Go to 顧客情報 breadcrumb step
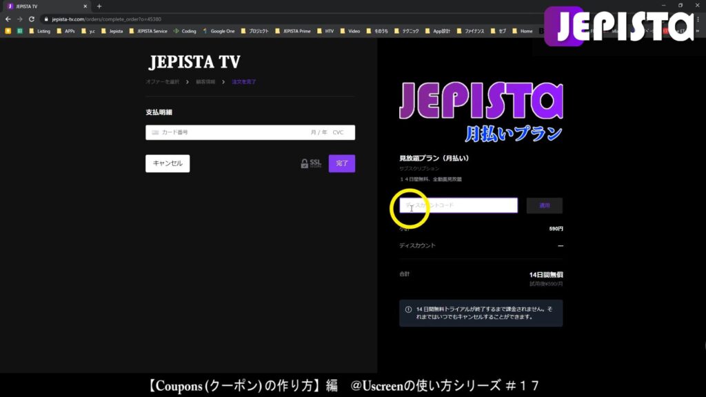 click(205, 82)
